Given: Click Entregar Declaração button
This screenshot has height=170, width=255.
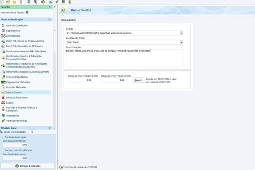Looking at the screenshot, I should coord(27,166).
